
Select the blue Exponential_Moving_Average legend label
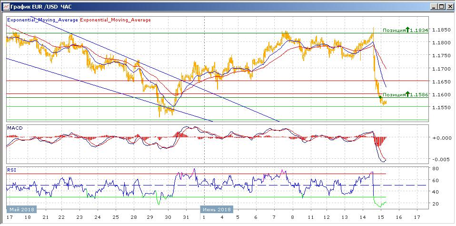[42, 20]
